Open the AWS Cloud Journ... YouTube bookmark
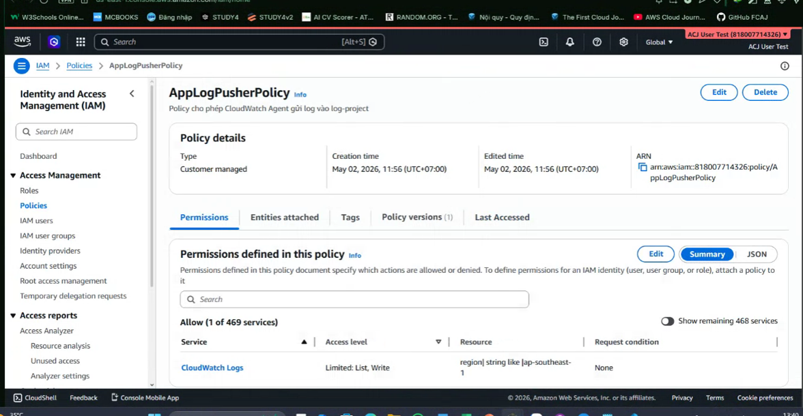This screenshot has width=803, height=416. (669, 17)
